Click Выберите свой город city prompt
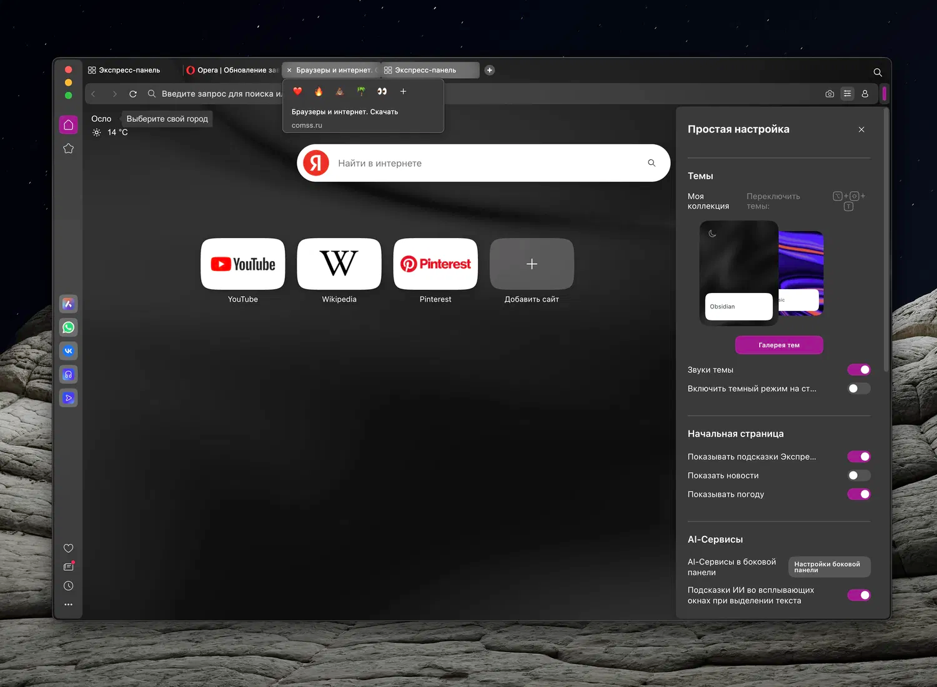This screenshot has width=937, height=687. (x=167, y=119)
